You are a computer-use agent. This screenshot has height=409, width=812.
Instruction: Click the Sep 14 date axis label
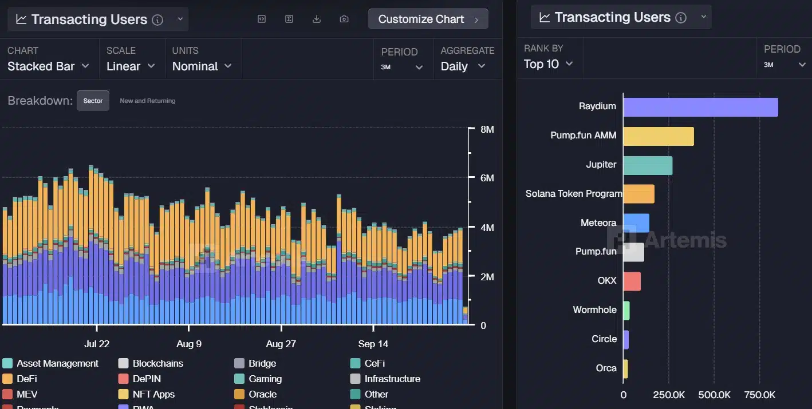click(x=374, y=344)
